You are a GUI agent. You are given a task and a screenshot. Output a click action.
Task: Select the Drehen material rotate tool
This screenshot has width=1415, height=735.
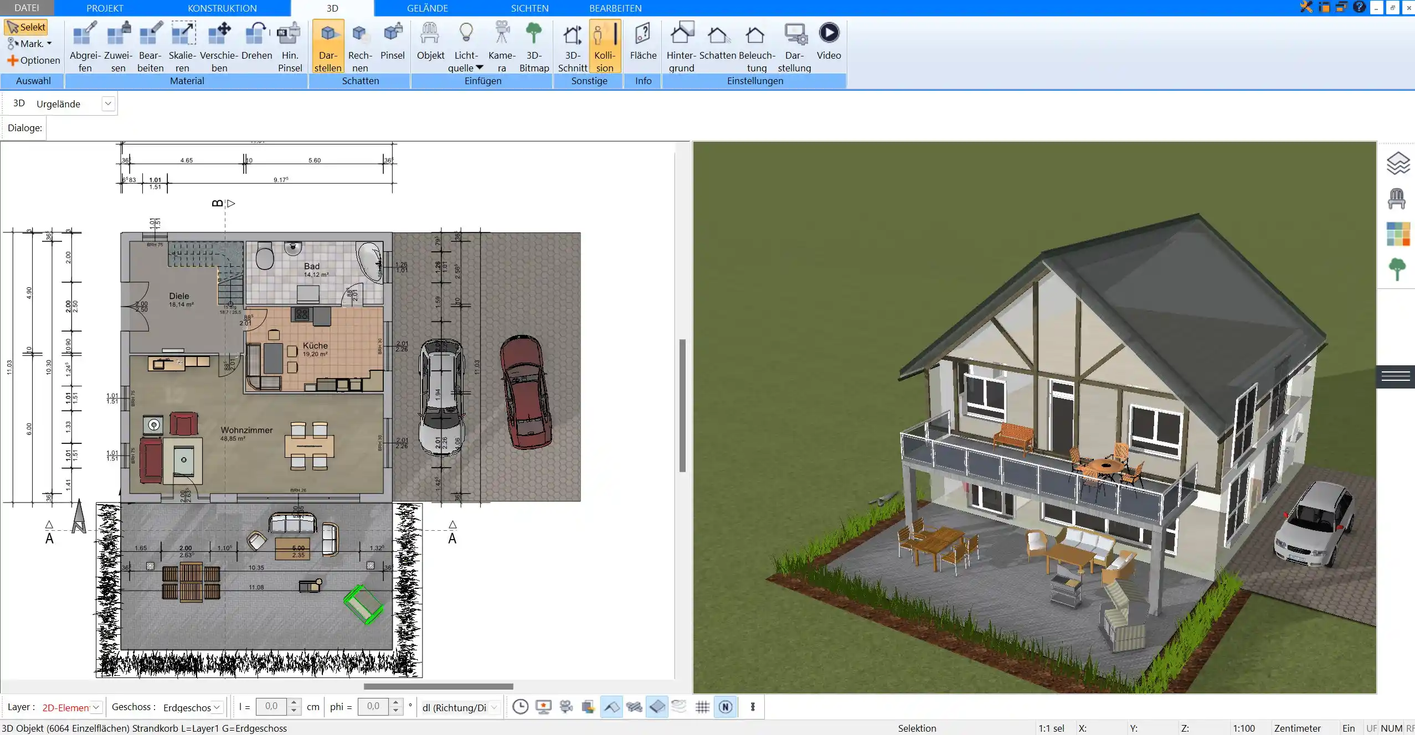coord(256,41)
